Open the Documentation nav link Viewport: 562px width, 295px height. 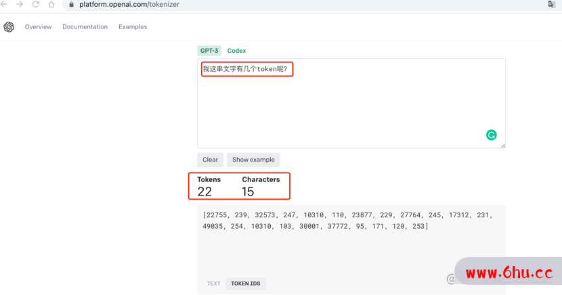coord(85,27)
